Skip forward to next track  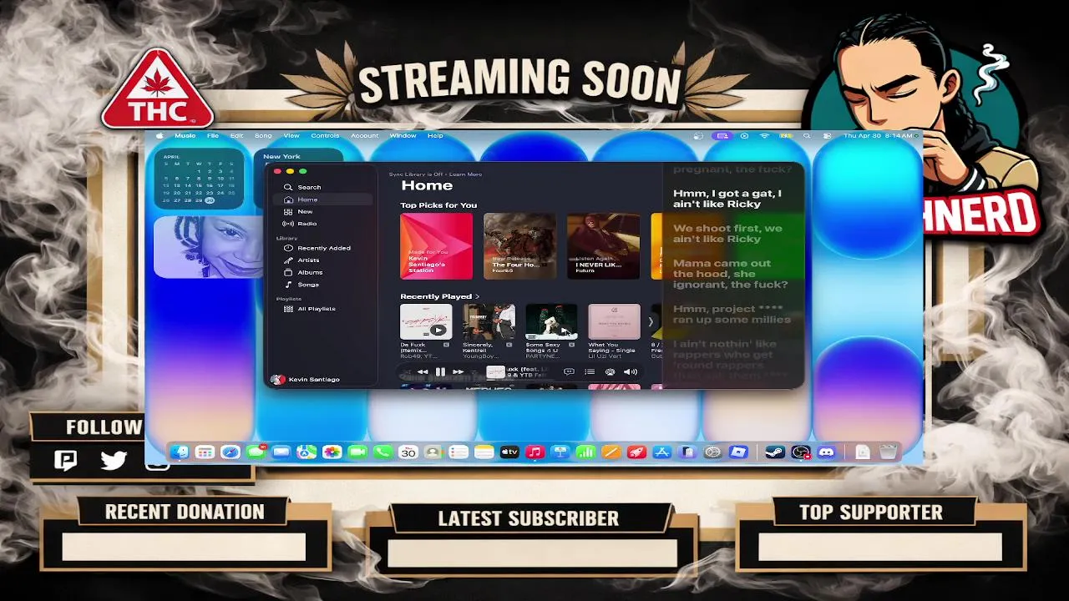point(458,371)
